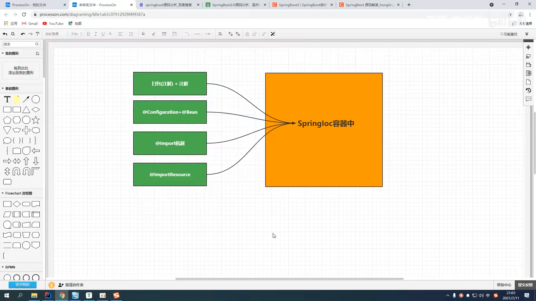Collapse the 基础图形 section
This screenshot has width=536, height=301.
click(x=3, y=88)
